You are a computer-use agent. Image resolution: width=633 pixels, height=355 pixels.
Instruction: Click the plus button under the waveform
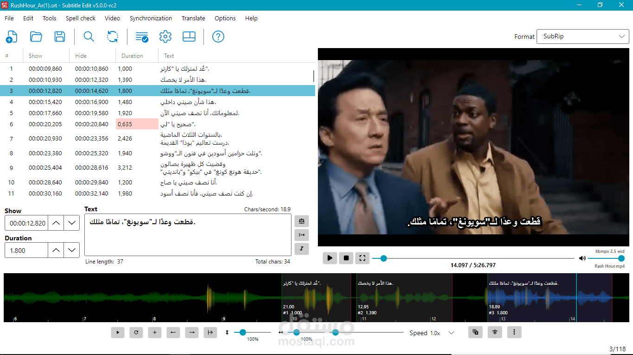155,332
